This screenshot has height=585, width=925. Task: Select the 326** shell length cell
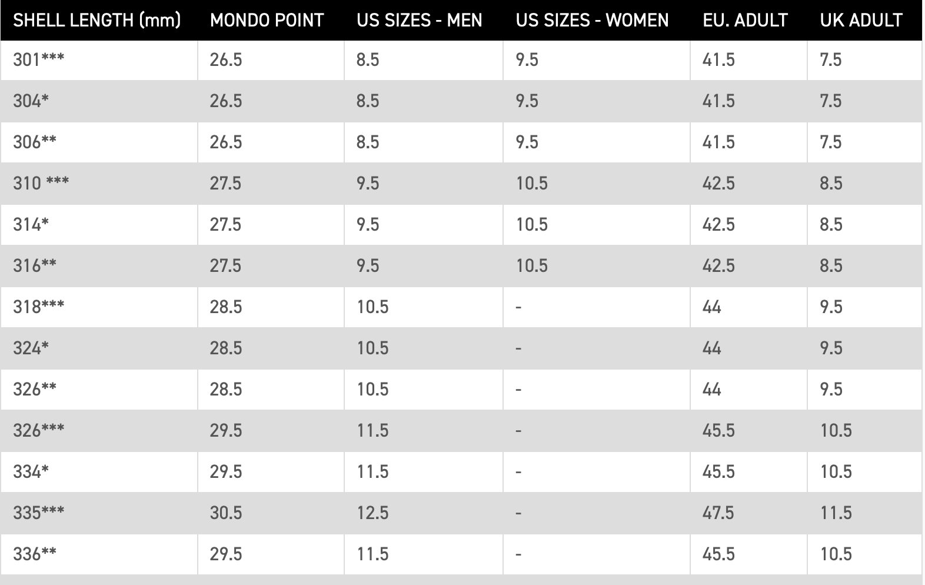point(99,390)
